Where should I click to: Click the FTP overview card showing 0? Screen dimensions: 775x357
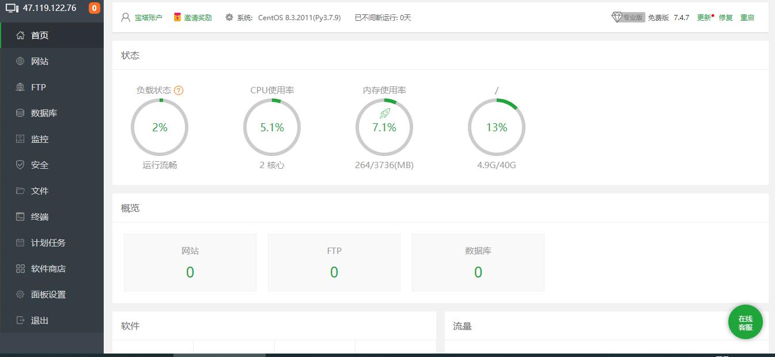(x=334, y=263)
